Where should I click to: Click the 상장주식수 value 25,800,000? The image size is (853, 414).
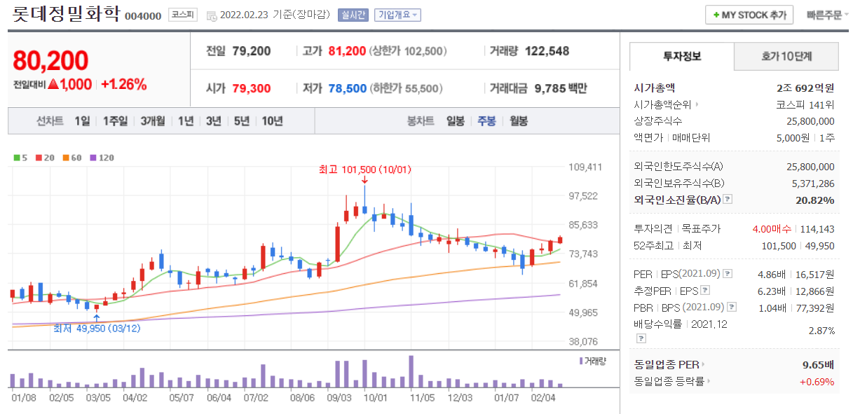point(811,122)
